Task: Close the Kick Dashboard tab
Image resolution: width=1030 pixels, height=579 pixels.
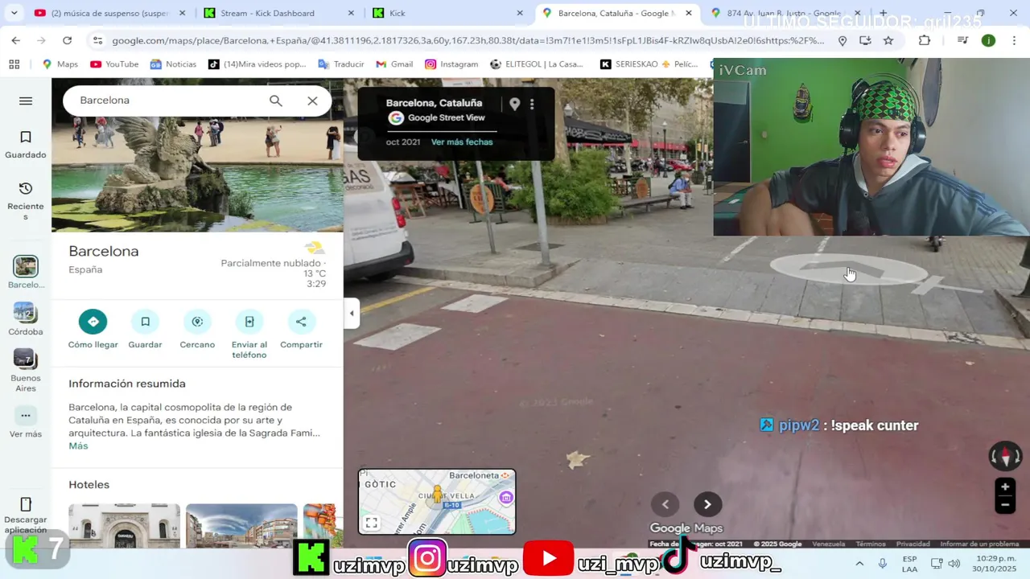Action: (351, 13)
